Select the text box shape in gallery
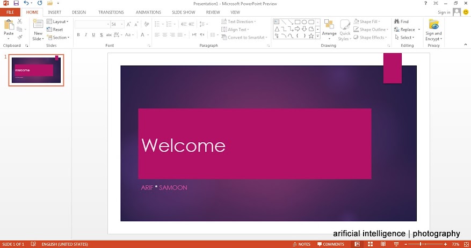This screenshot has height=248, width=471. click(277, 22)
